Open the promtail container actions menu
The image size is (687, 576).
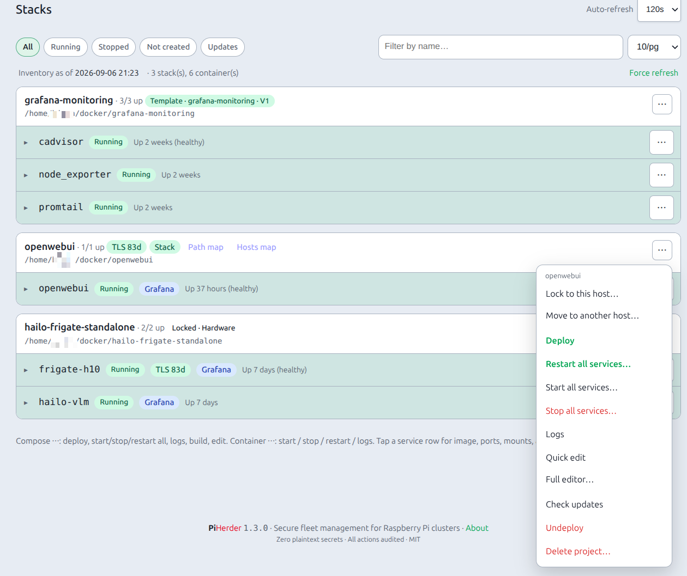coord(661,207)
